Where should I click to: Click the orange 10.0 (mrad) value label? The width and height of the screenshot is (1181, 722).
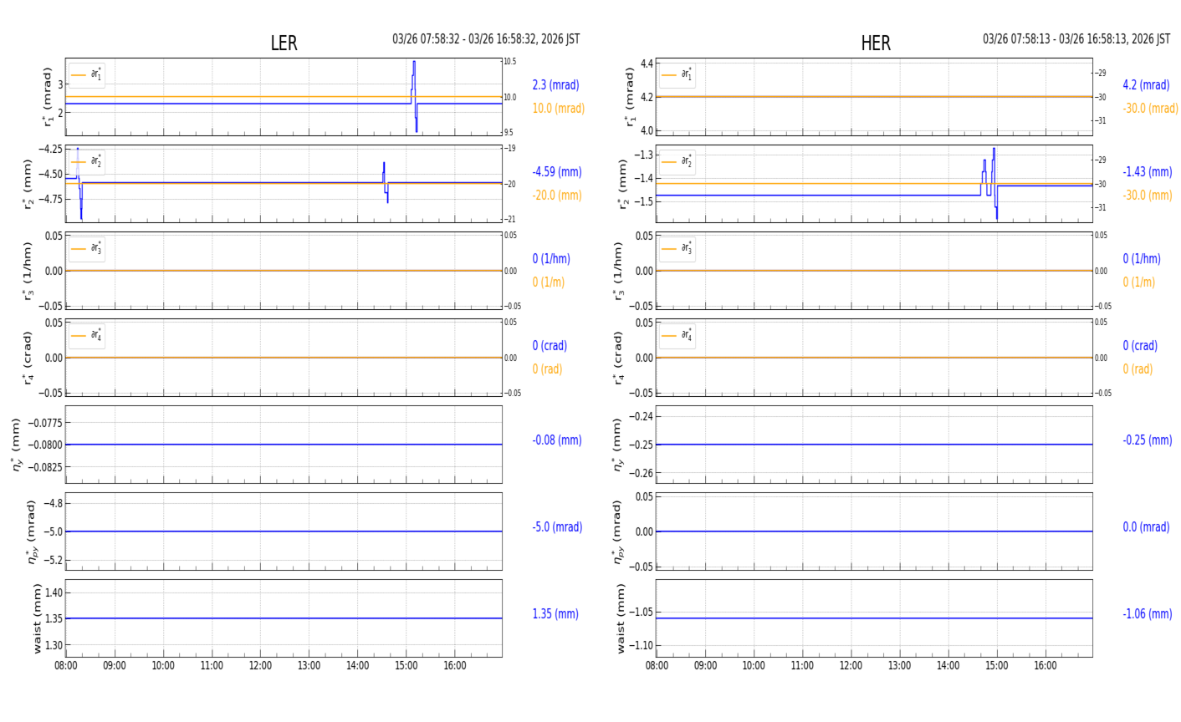[558, 109]
